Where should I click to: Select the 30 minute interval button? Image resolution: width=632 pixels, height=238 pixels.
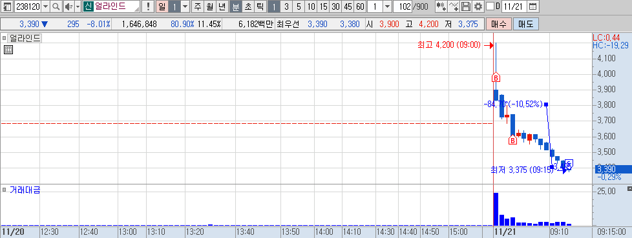coord(335,6)
